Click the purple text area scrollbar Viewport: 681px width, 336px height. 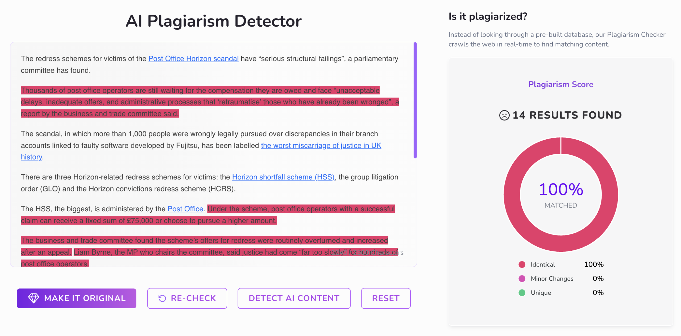[415, 100]
